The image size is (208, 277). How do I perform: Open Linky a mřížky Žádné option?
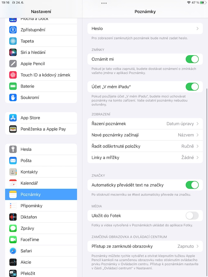145,158
